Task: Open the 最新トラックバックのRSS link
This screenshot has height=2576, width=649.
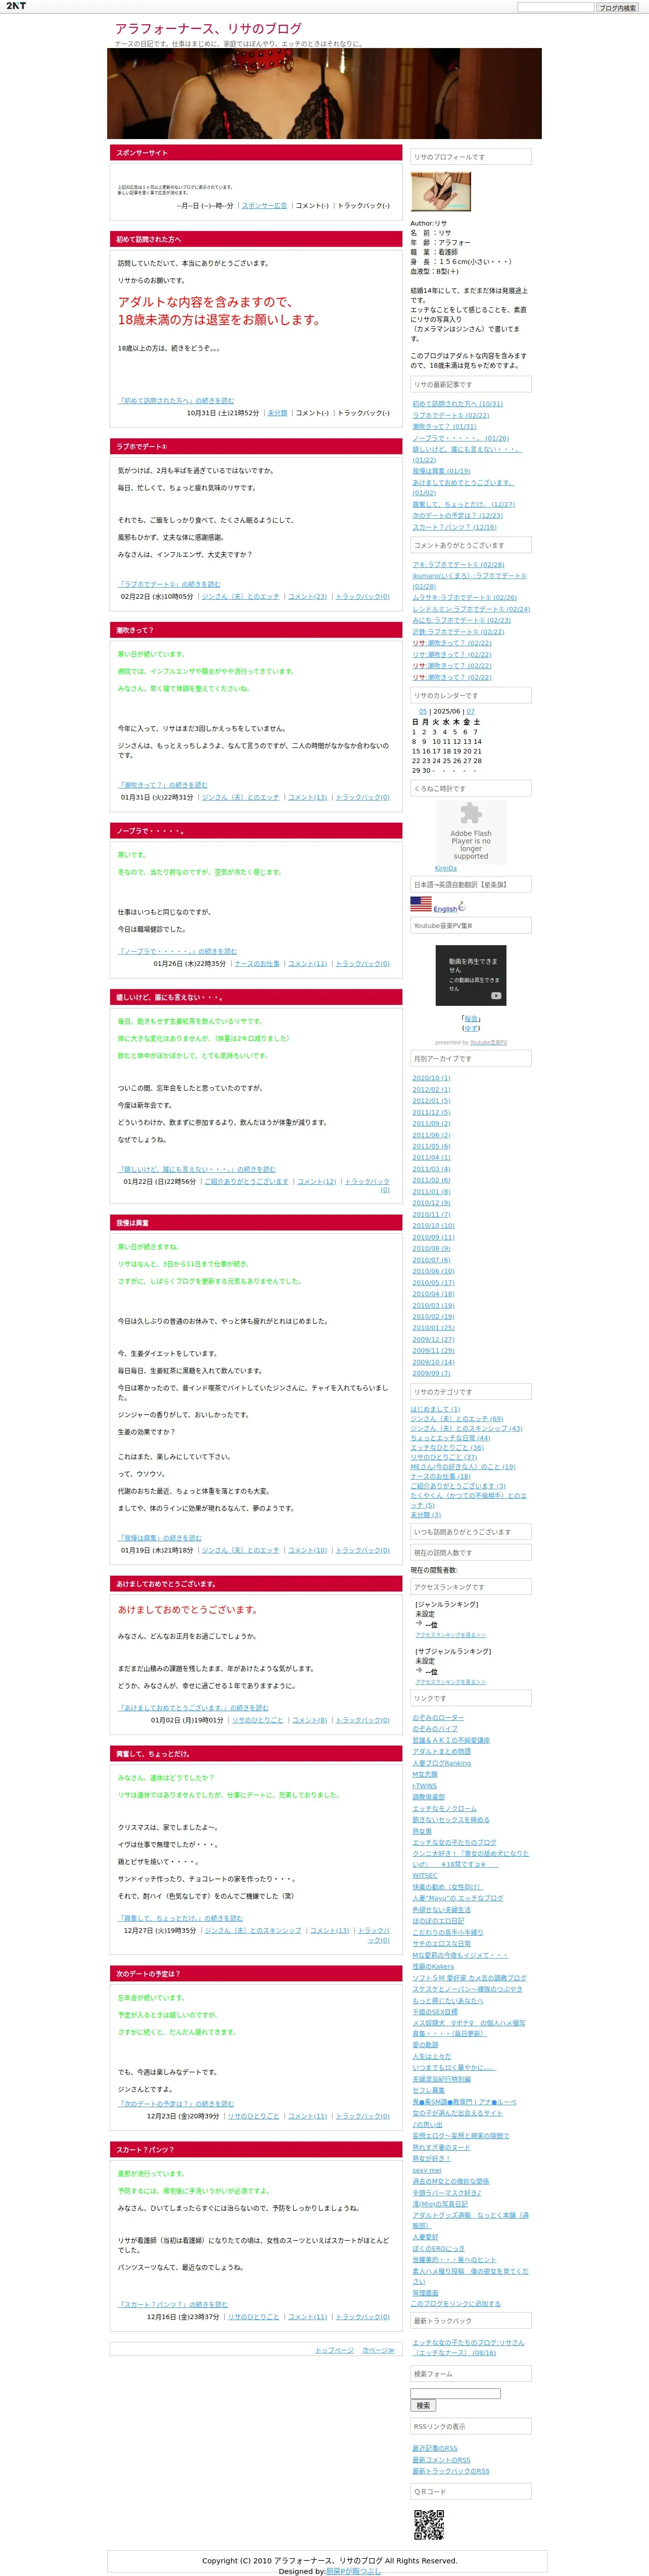Action: [451, 2471]
